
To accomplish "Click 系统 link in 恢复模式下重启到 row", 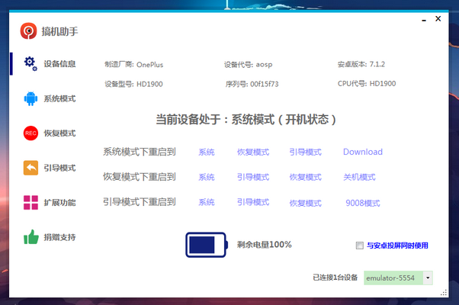I will point(206,177).
